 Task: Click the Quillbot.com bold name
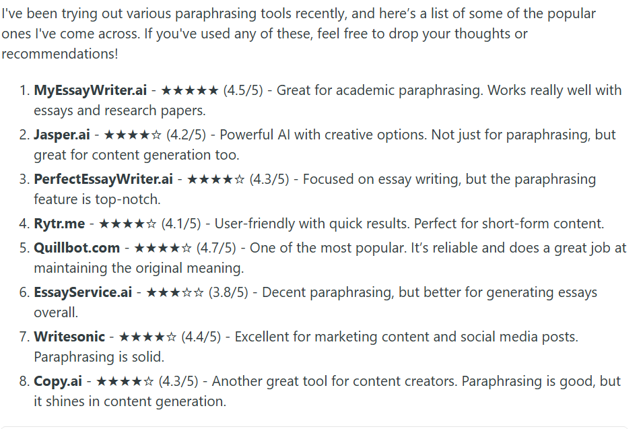(x=77, y=248)
